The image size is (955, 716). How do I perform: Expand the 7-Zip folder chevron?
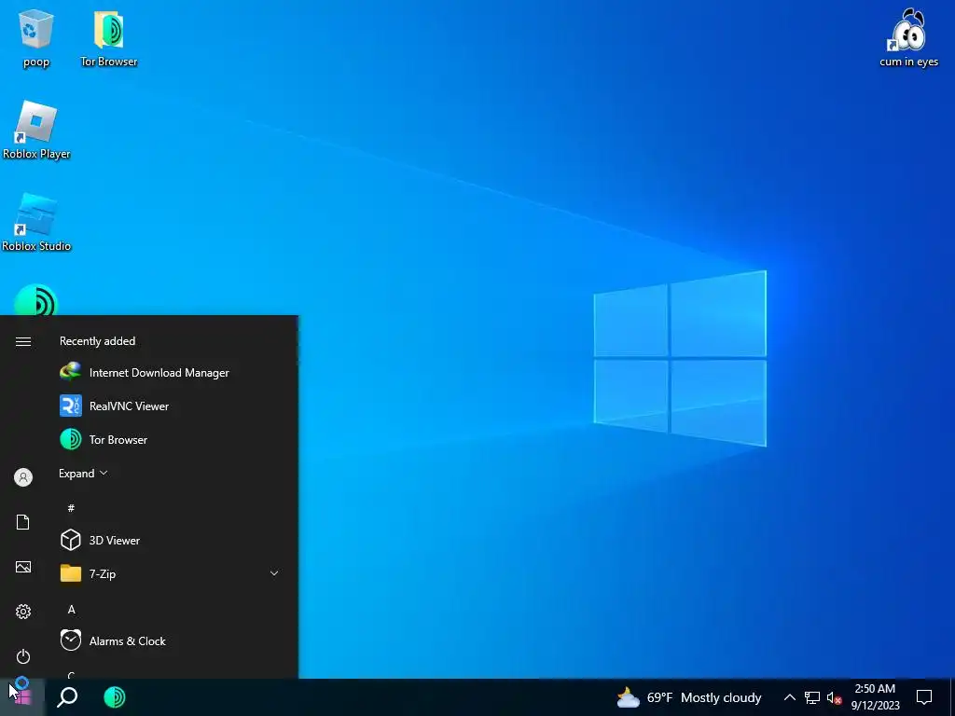pos(274,573)
